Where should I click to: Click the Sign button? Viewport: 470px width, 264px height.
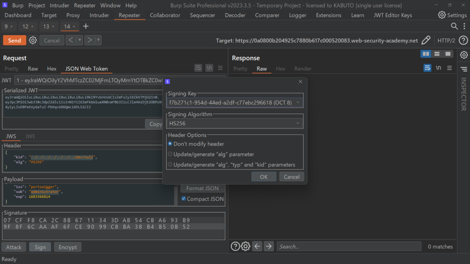pyautogui.click(x=40, y=247)
